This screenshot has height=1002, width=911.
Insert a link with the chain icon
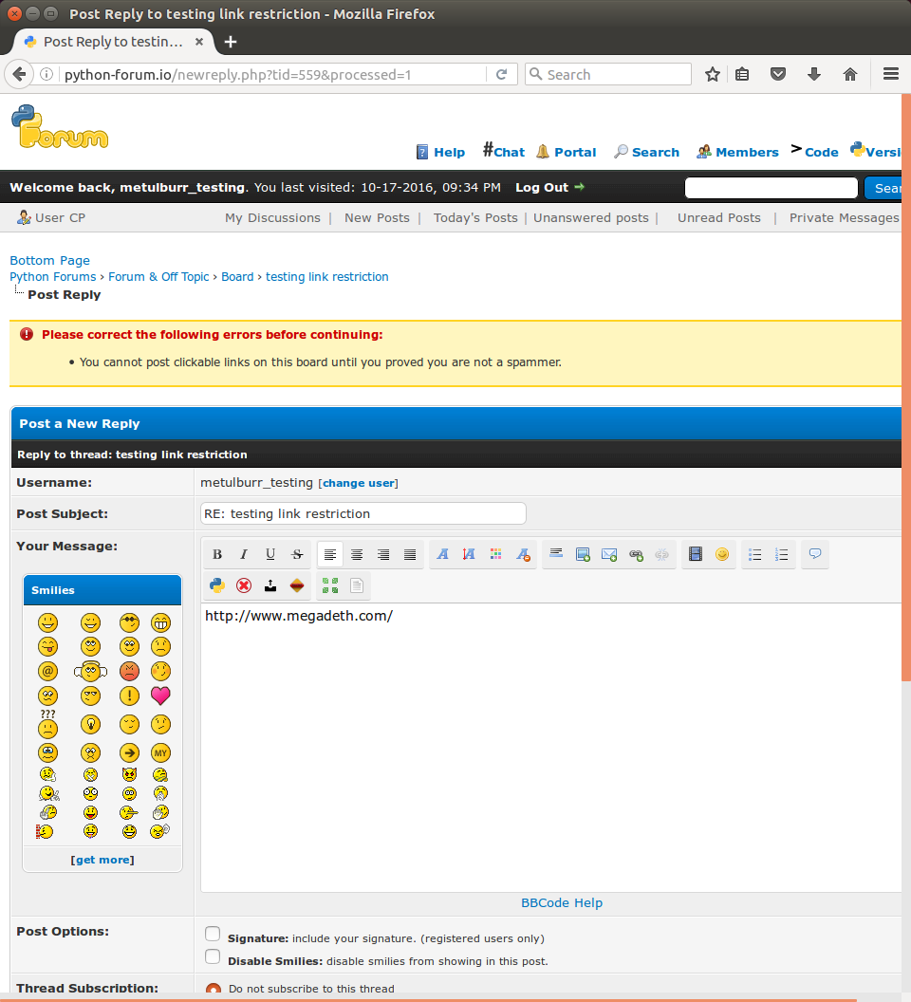click(x=636, y=555)
